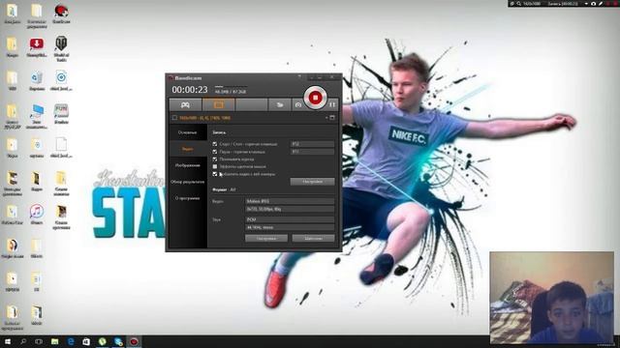
Task: Open Task View on the taskbar
Action: coord(39,341)
